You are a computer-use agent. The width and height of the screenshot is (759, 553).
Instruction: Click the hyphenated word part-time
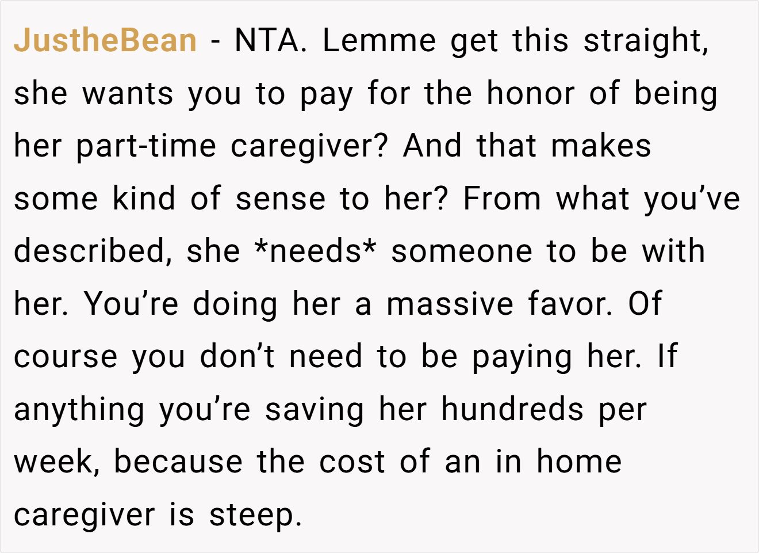[x=146, y=147]
